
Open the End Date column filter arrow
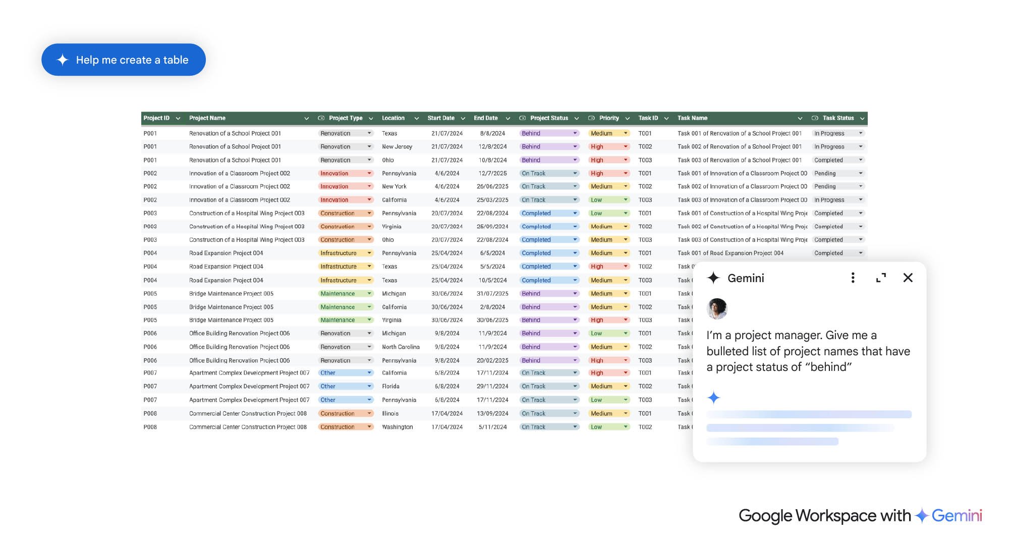[x=508, y=119]
